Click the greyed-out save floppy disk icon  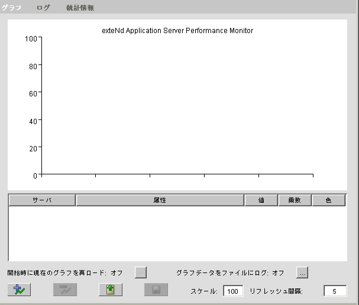156,290
